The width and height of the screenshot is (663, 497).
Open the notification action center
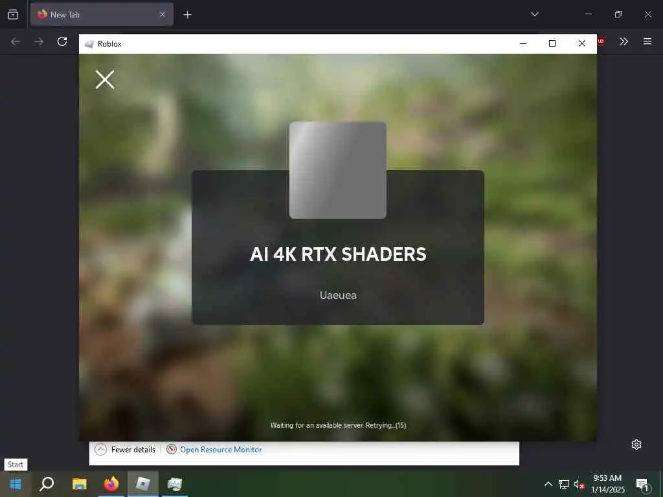click(x=642, y=485)
